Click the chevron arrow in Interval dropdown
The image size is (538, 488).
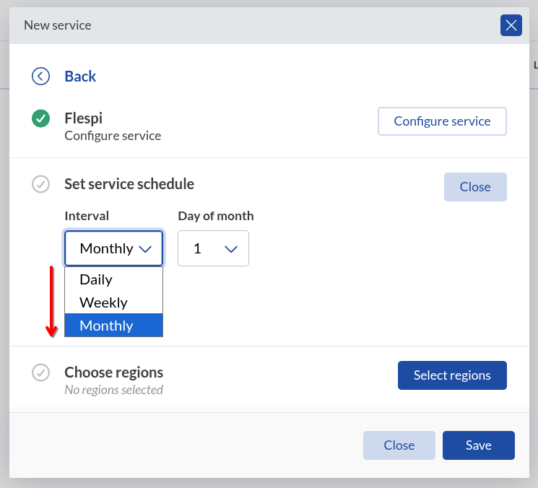pos(145,249)
